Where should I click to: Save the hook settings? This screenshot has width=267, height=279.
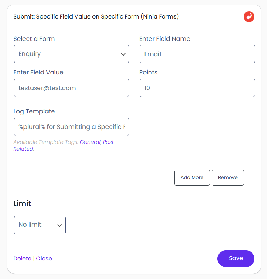coord(236,258)
